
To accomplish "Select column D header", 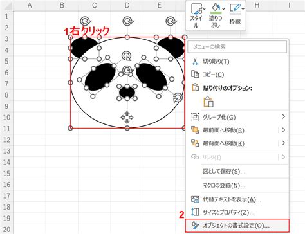I will 127,5.
